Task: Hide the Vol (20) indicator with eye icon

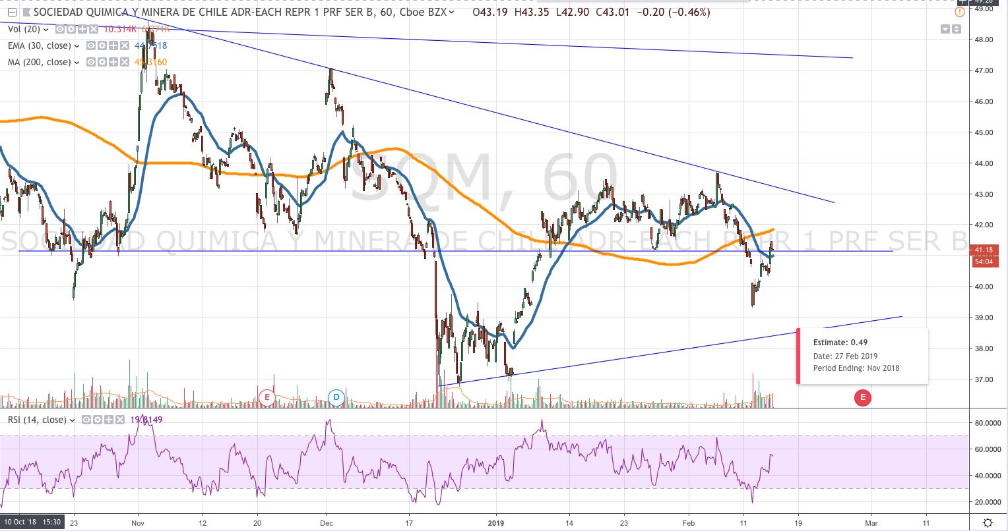Action: [60, 29]
